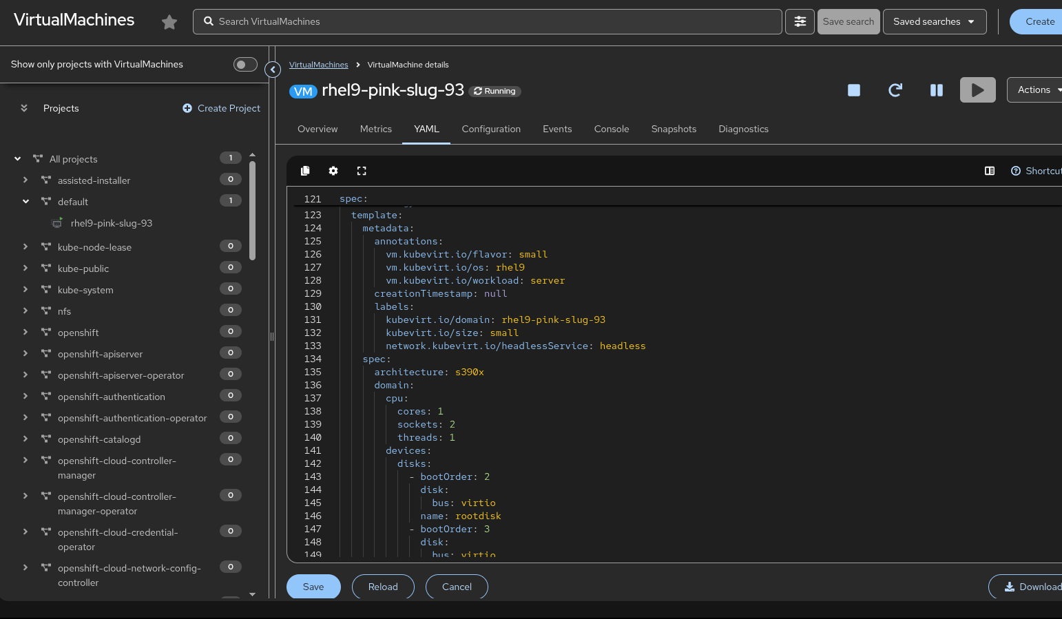The image size is (1062, 619).
Task: Open advanced search filter sliders icon
Action: click(x=800, y=22)
